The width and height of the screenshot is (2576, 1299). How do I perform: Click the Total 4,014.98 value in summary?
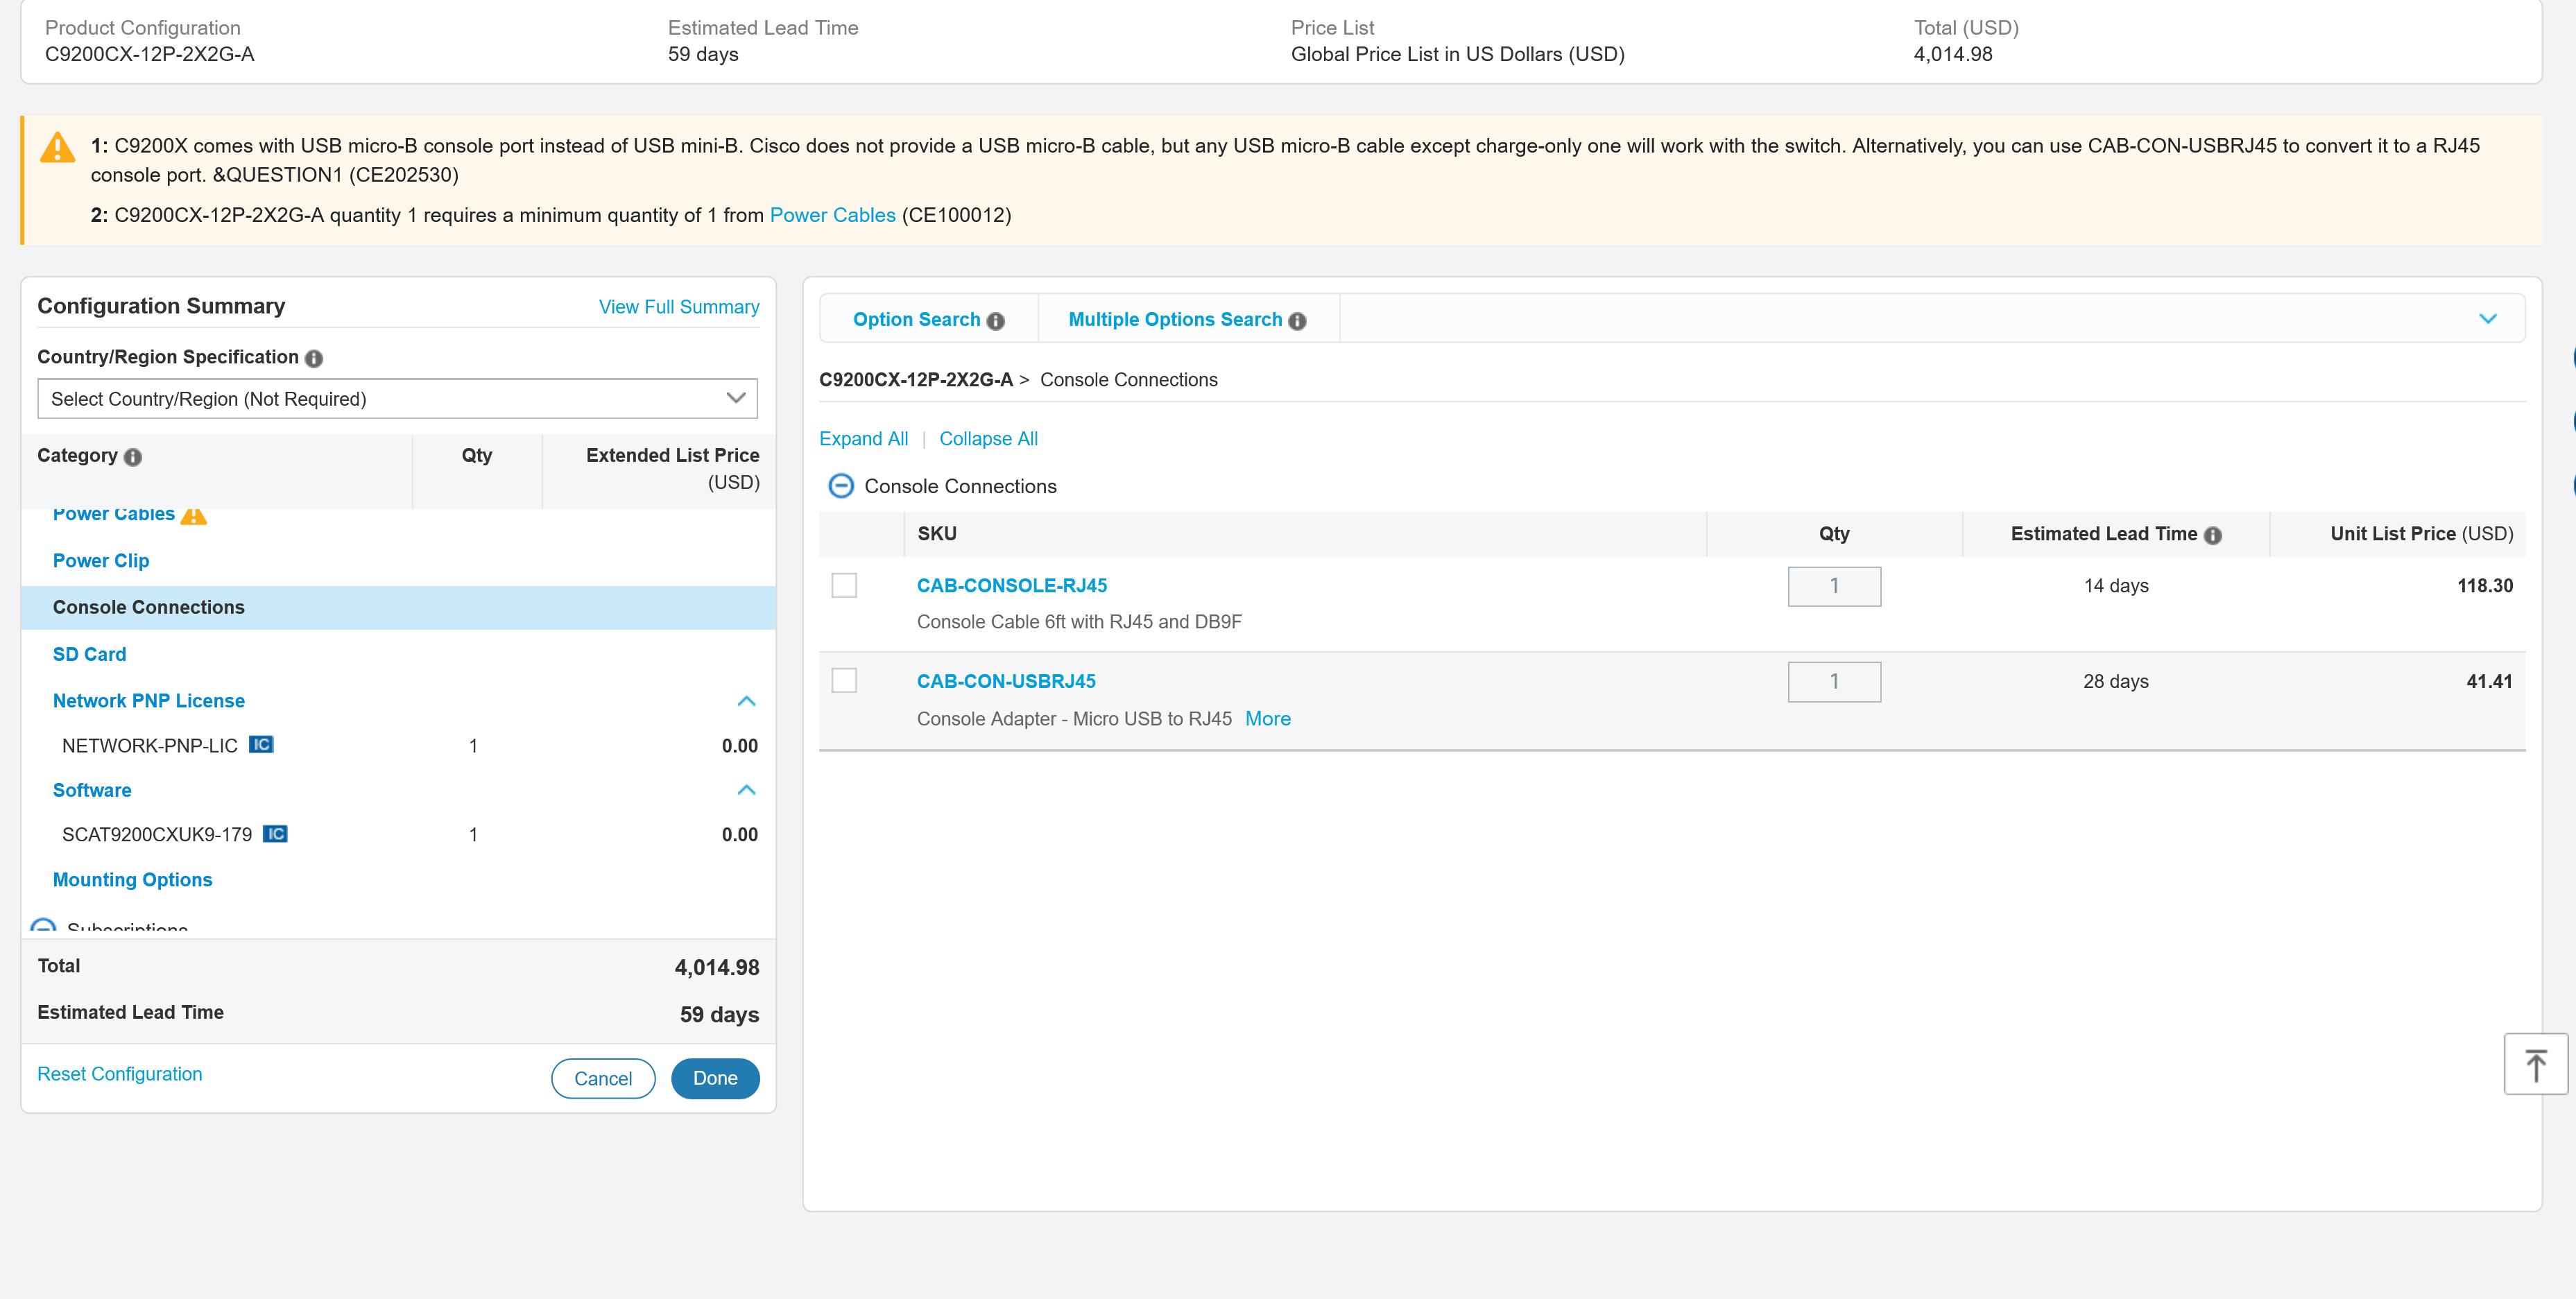pyautogui.click(x=716, y=967)
